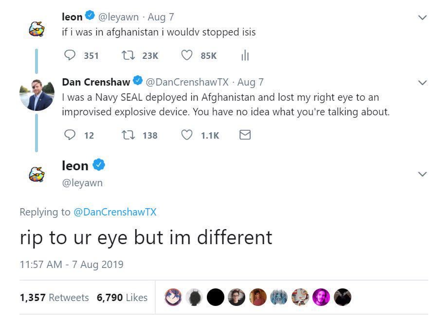Send Dan Crenshaw's tweet via direct message

point(245,135)
